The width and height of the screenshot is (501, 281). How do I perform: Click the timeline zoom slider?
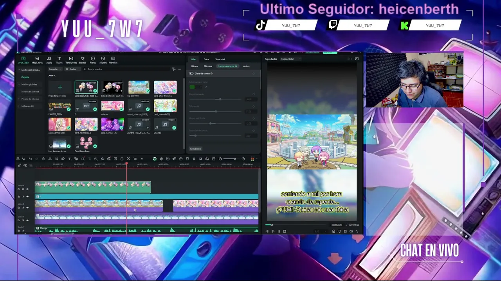(231, 159)
